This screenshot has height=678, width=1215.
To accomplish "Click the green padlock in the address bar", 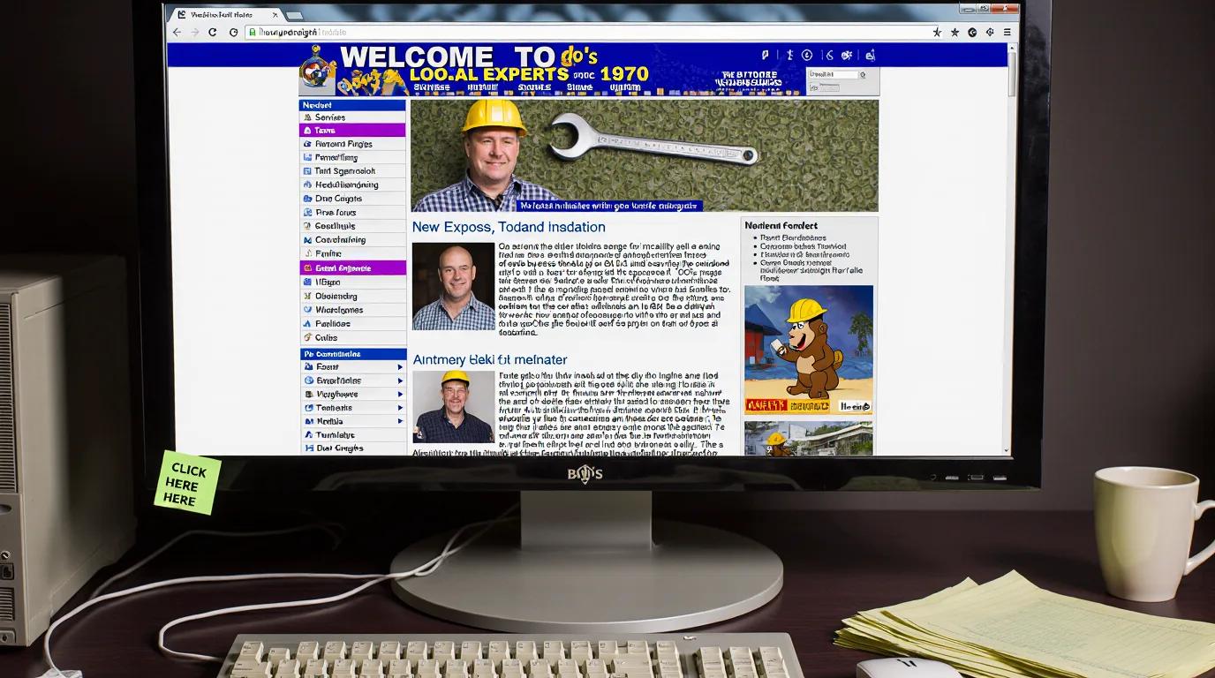I will 252,32.
